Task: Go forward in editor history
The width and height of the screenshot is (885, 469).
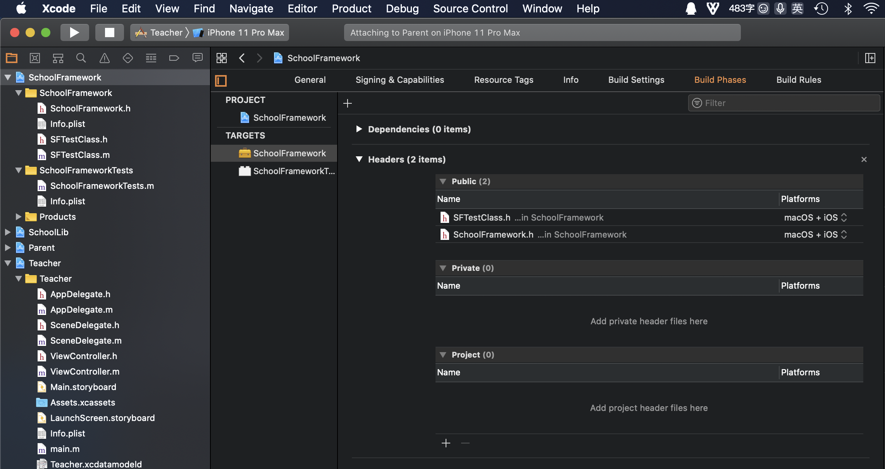Action: click(x=260, y=58)
